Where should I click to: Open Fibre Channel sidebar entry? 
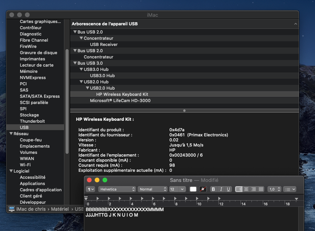point(34,40)
